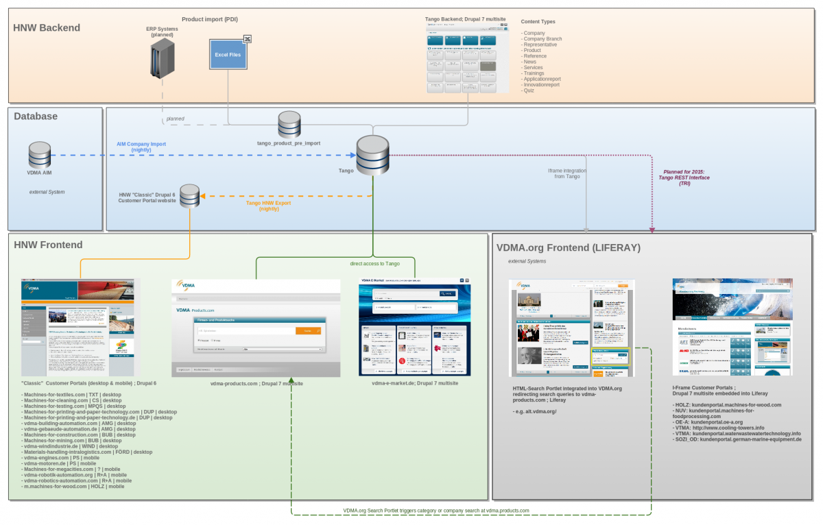Viewport: 823px width, 525px height.
Task: Click the vdma-motoren.de list entry
Action: (x=59, y=463)
